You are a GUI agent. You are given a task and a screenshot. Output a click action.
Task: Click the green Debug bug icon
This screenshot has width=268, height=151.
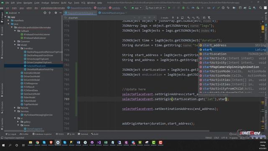click(x=183, y=8)
